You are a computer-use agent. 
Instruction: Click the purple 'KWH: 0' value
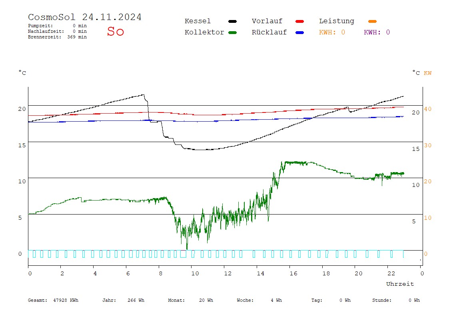click(x=377, y=32)
